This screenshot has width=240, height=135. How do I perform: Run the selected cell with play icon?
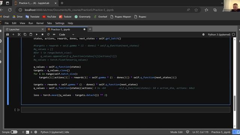click(37, 34)
